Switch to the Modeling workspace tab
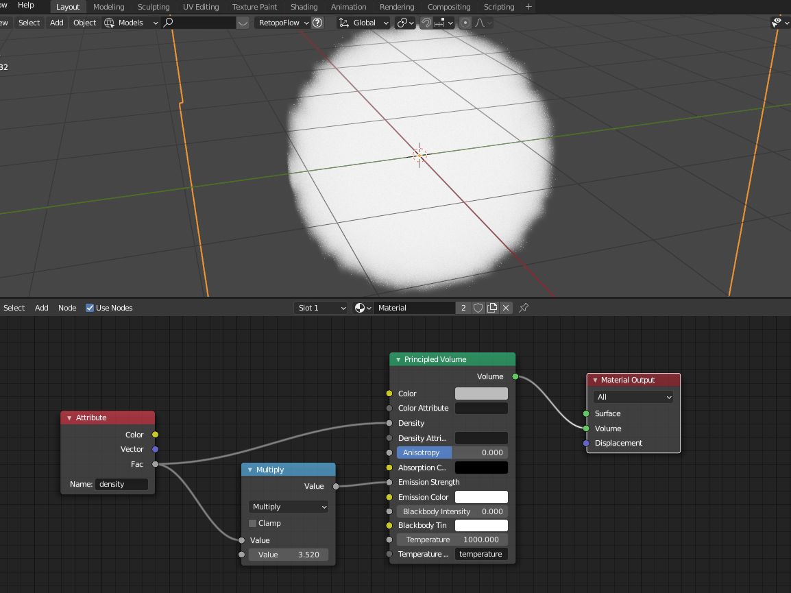The image size is (791, 593). tap(108, 7)
